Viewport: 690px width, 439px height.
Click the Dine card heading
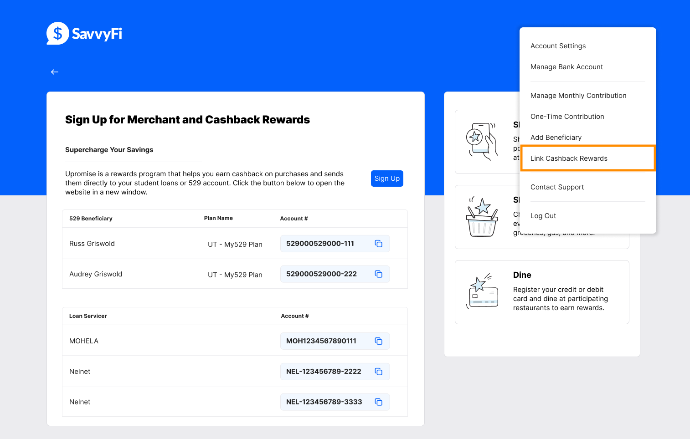coord(522,275)
